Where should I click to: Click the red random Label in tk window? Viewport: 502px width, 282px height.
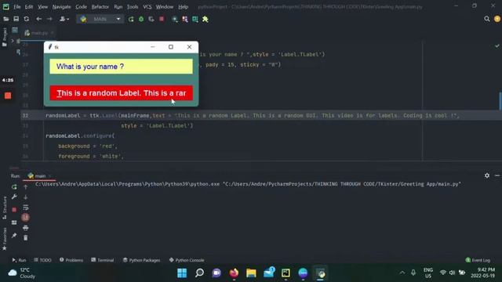point(121,93)
